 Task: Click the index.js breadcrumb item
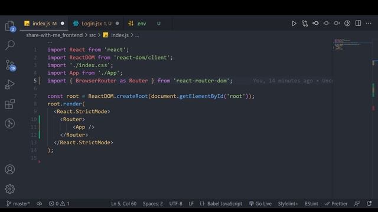point(116,35)
